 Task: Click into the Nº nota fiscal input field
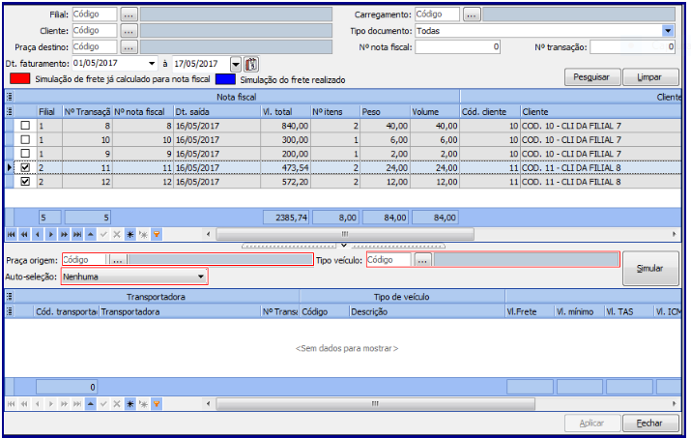point(457,46)
